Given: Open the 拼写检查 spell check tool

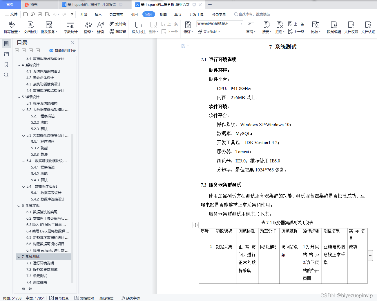Looking at the screenshot, I should 12,28.
